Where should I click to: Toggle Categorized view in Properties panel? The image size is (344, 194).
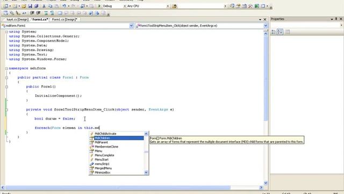tap(274, 32)
